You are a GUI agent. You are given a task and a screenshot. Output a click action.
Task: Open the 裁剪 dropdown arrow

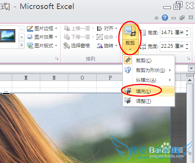click(130, 49)
